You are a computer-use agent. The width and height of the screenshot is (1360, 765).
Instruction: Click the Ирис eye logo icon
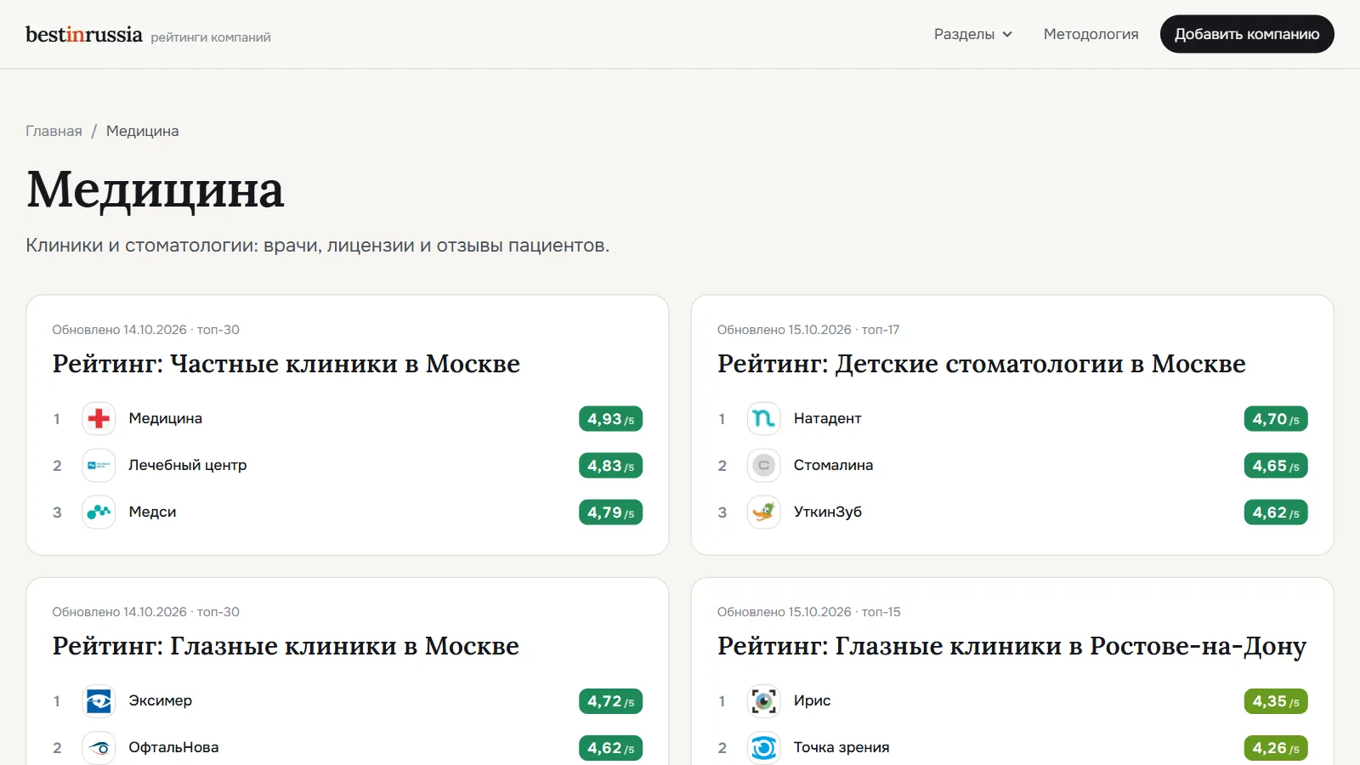tap(763, 700)
